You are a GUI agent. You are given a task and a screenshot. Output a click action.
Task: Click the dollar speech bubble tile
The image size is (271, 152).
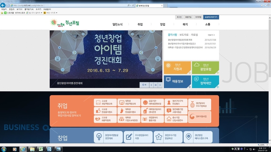click(x=176, y=111)
